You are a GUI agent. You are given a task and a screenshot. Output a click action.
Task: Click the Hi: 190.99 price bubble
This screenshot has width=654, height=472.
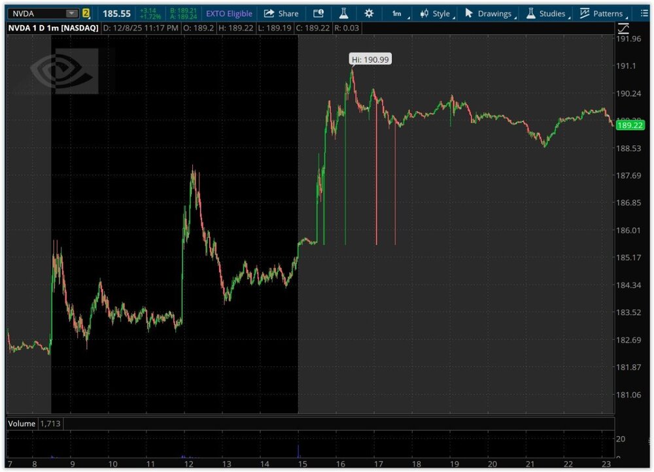click(370, 59)
